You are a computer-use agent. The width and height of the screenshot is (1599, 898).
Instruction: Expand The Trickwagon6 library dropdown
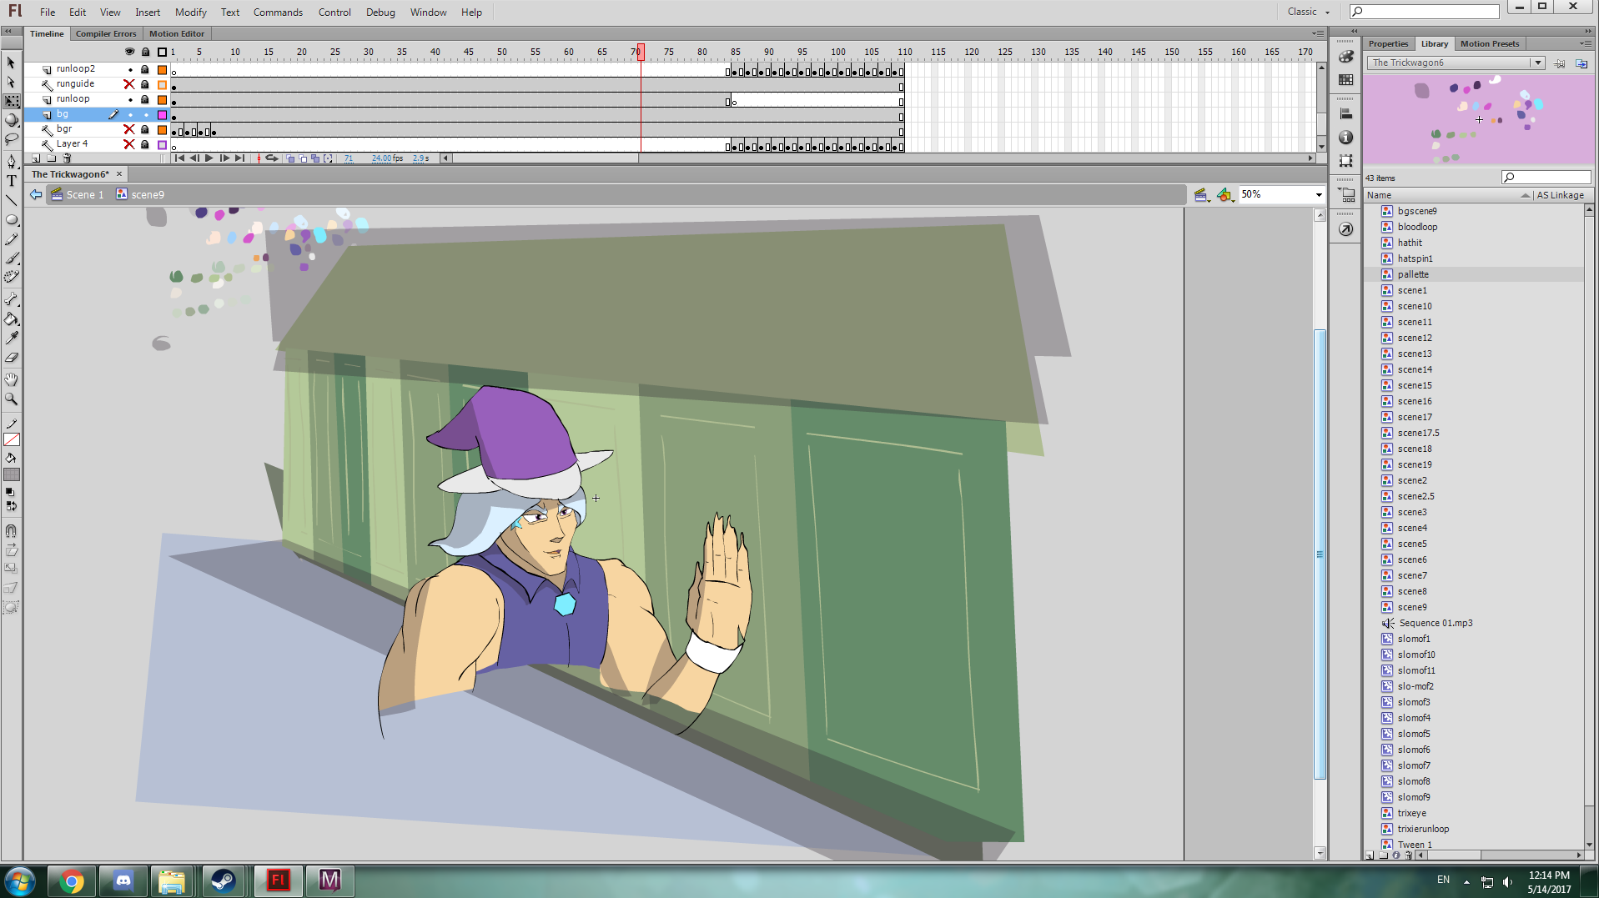pyautogui.click(x=1537, y=63)
